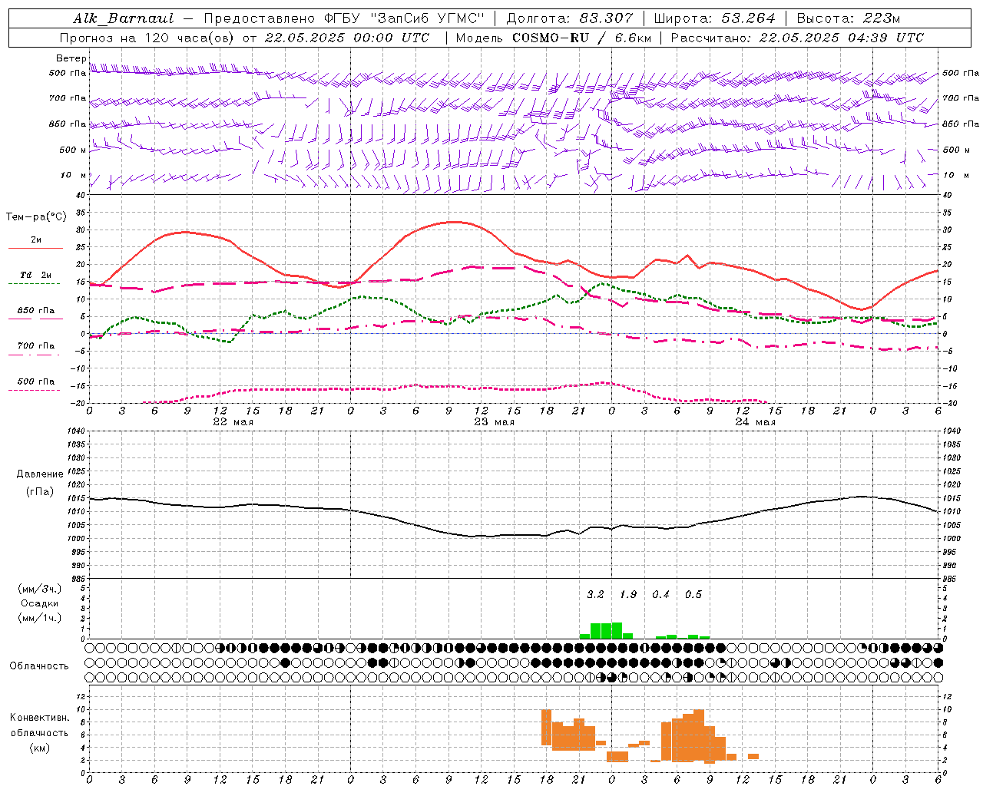The image size is (983, 786).
Task: Click the 'Ветер' wind panel label
Action: coord(71,58)
